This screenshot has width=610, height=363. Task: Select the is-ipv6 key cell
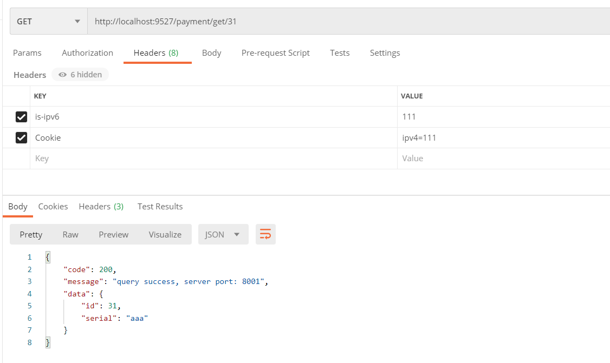click(x=213, y=117)
